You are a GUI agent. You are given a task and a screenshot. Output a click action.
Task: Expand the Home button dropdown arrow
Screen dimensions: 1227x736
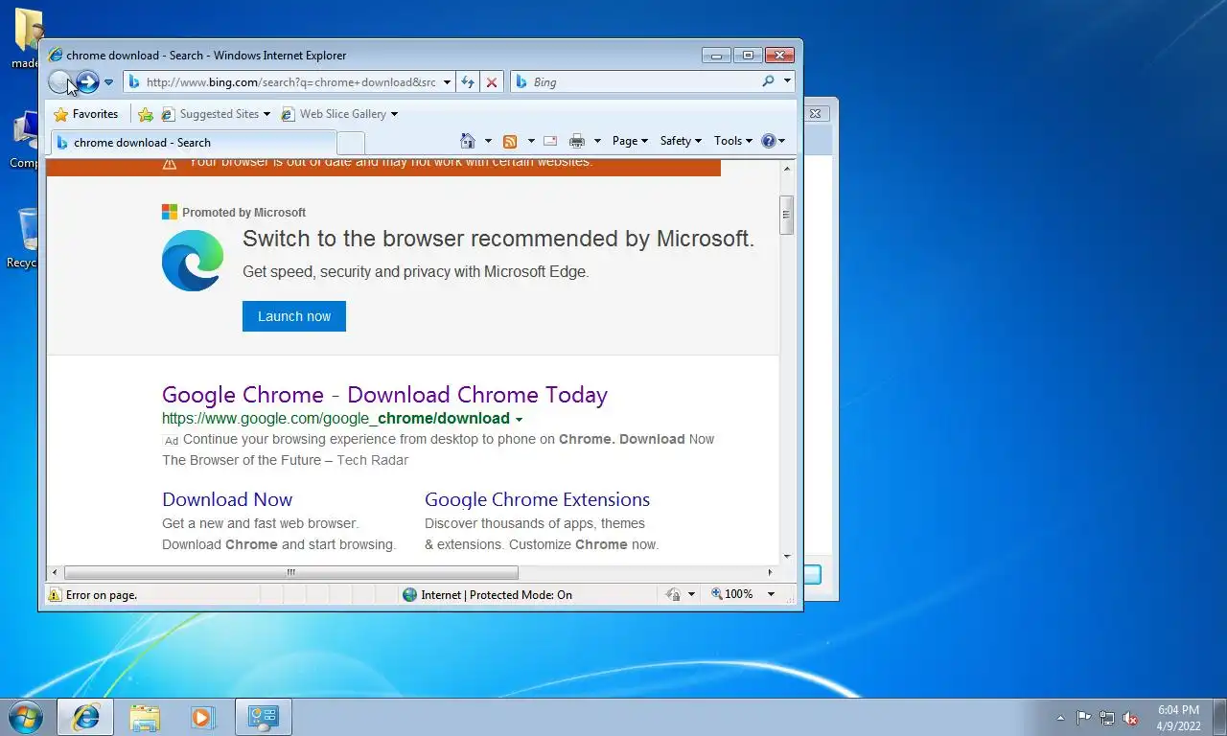pyautogui.click(x=488, y=141)
